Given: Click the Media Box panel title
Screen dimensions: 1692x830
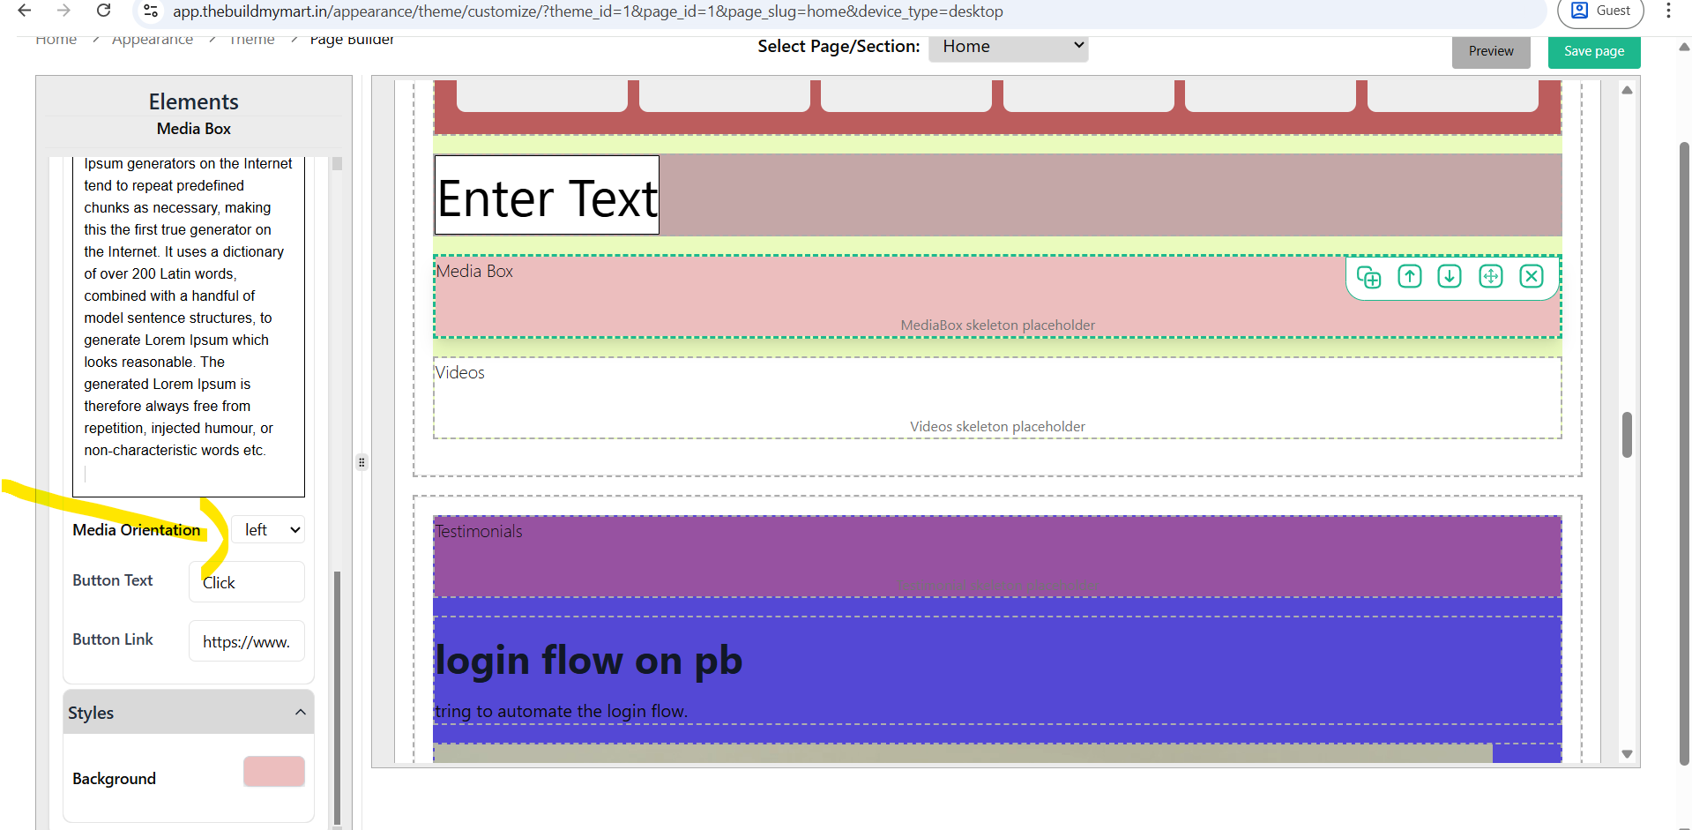Looking at the screenshot, I should [193, 129].
